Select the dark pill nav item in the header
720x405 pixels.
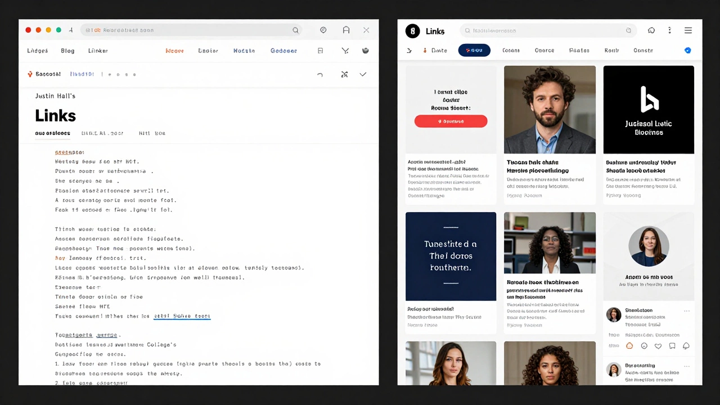click(474, 50)
